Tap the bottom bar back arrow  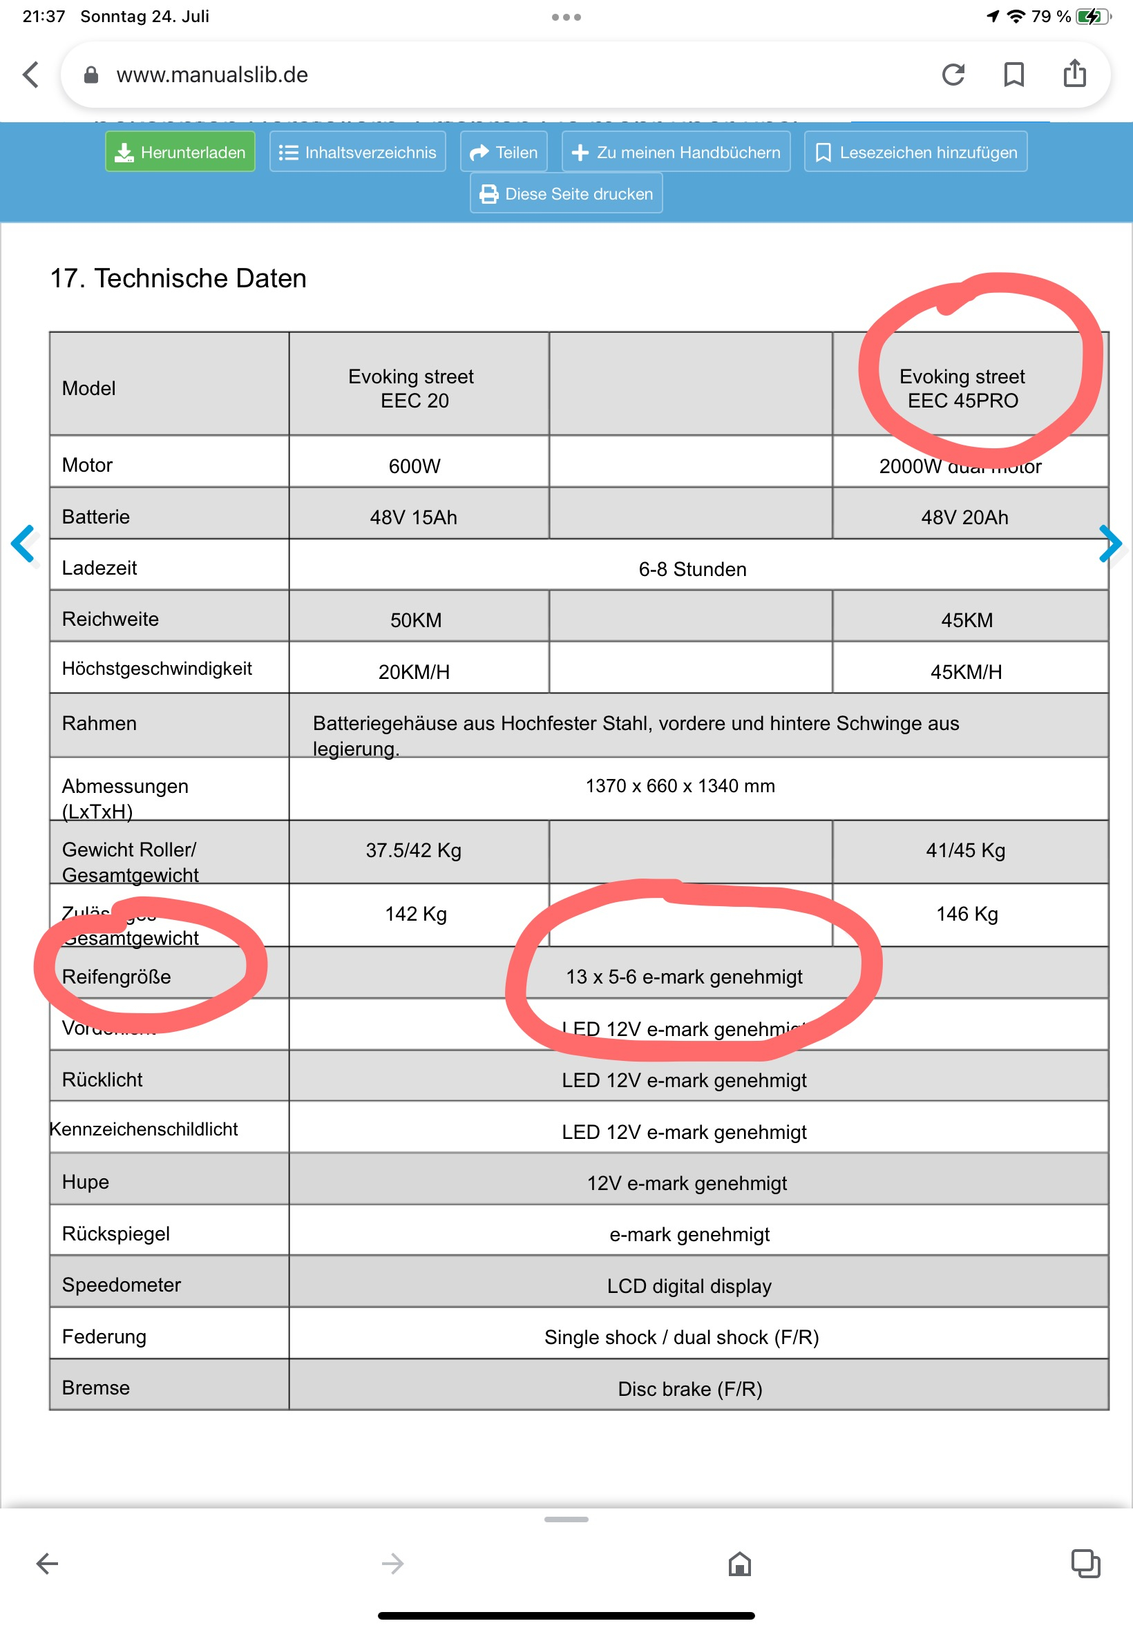pos(48,1563)
